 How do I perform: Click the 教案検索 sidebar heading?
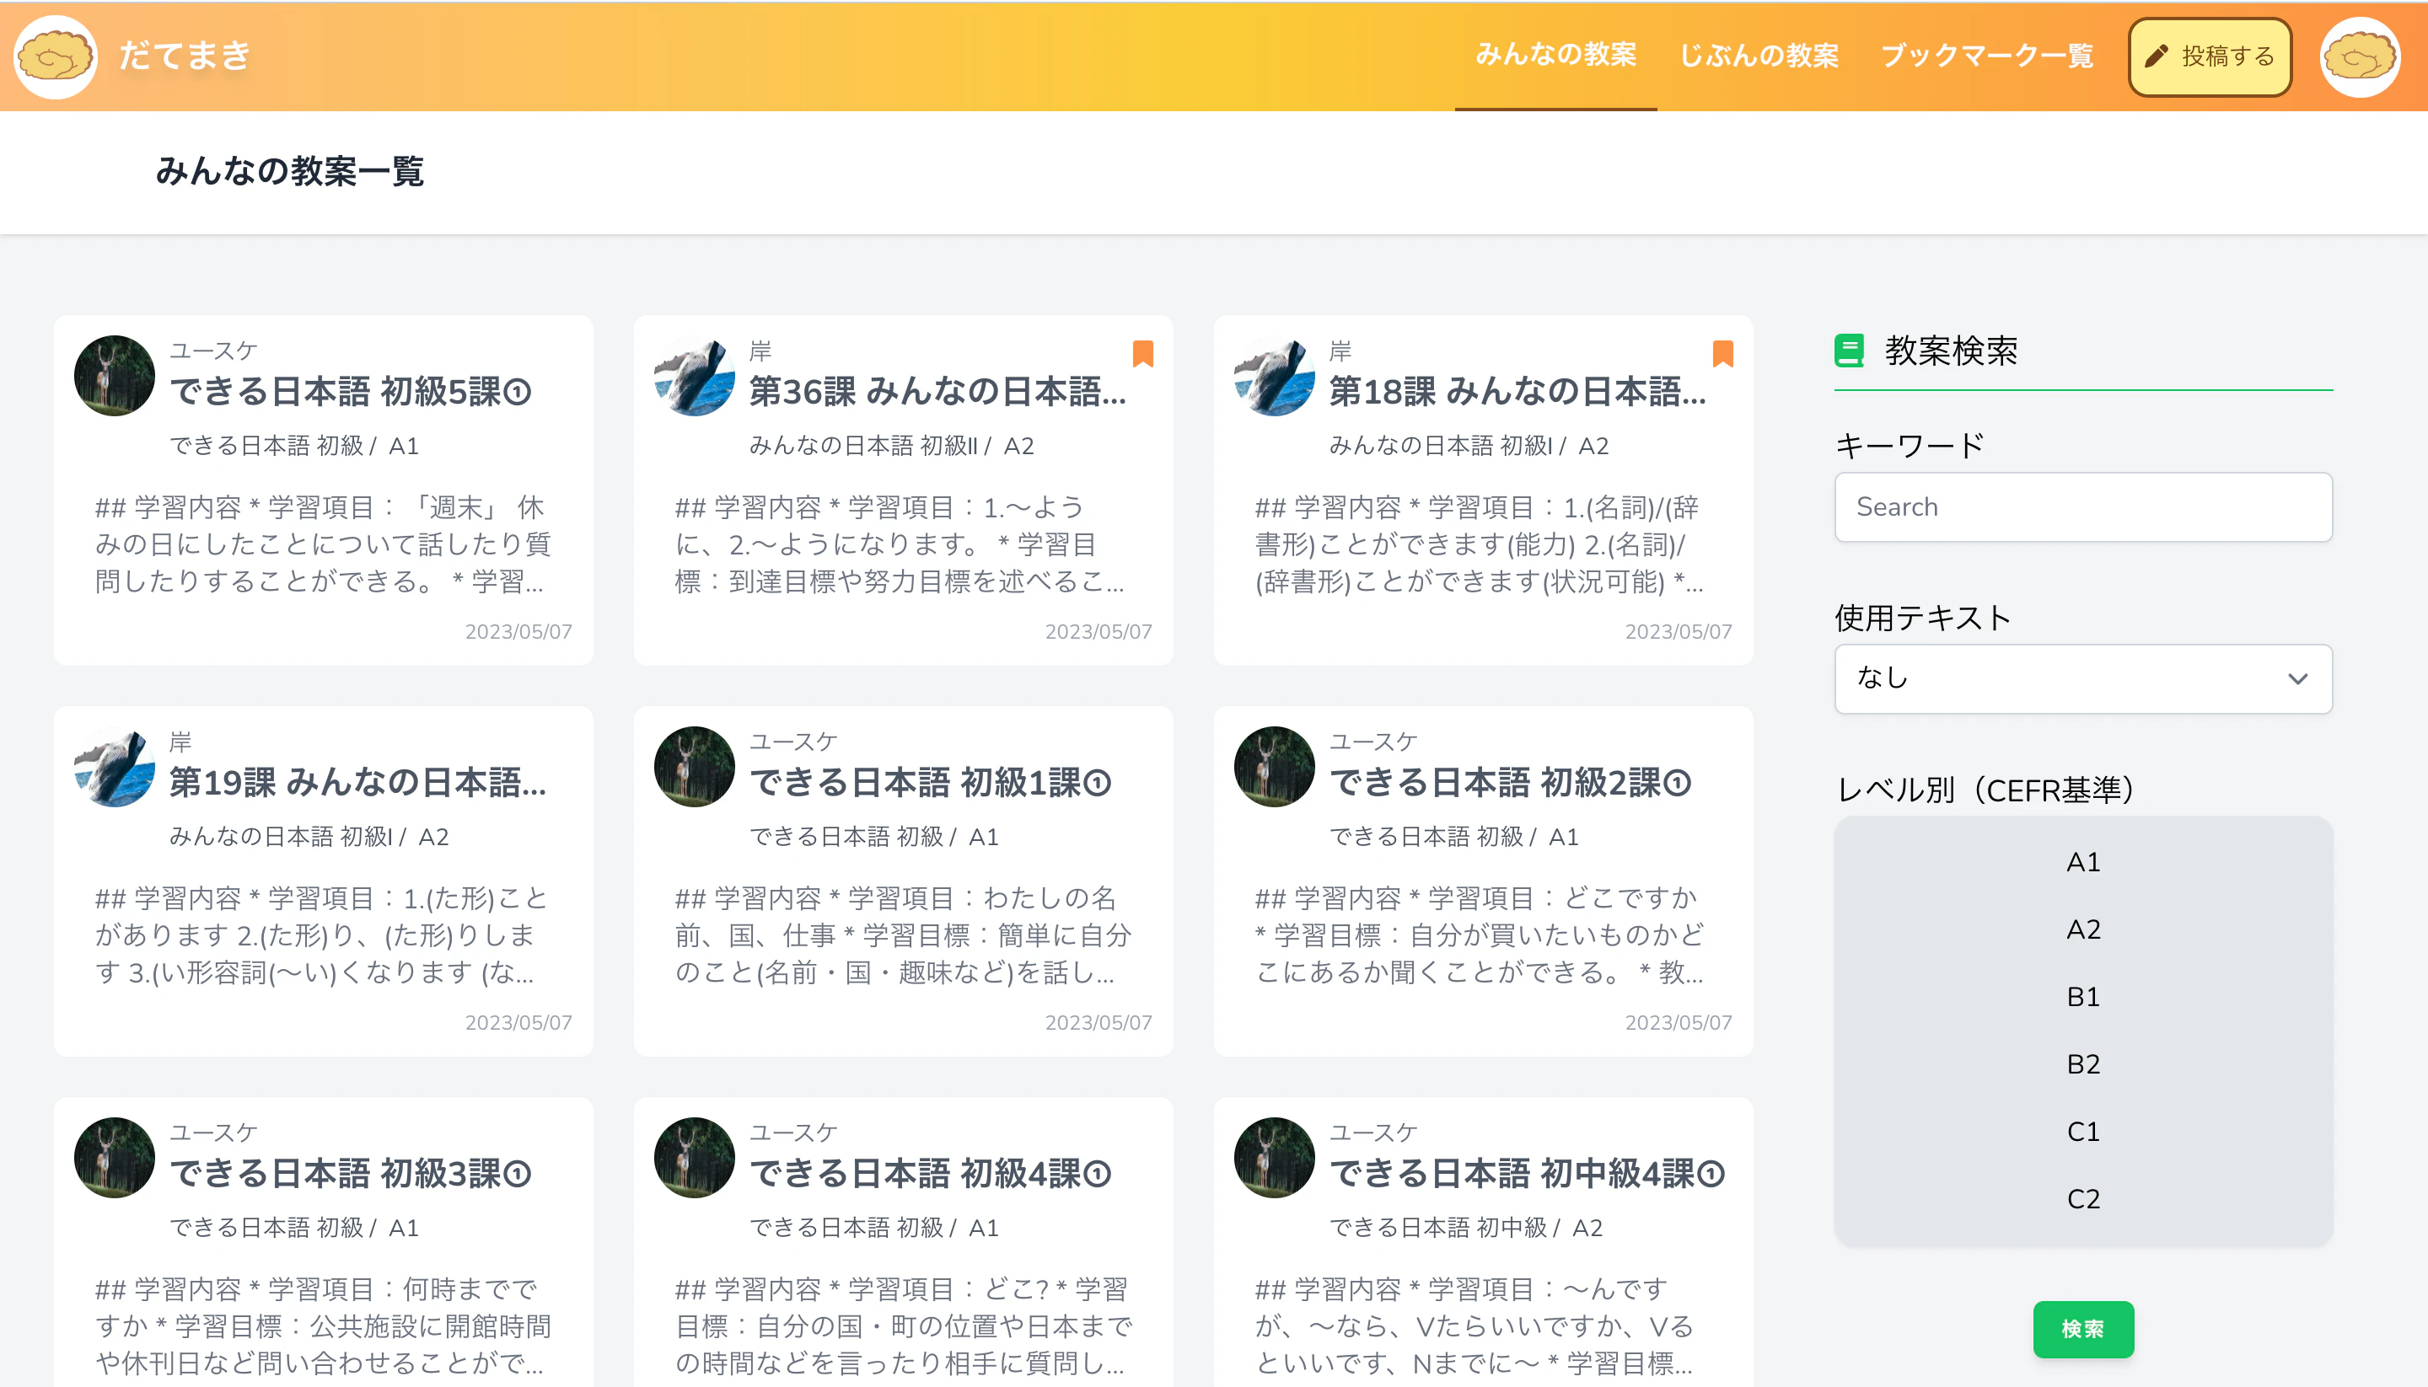(1951, 351)
